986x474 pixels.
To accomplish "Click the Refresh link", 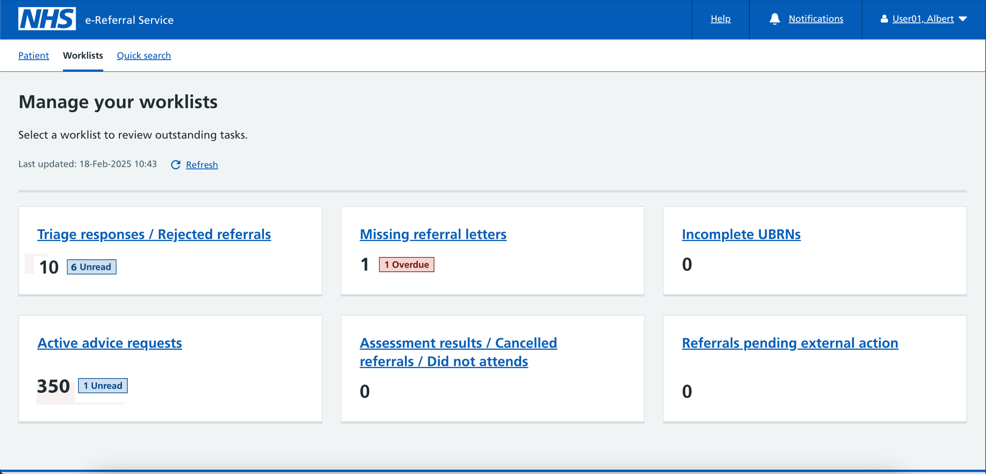I will click(202, 165).
